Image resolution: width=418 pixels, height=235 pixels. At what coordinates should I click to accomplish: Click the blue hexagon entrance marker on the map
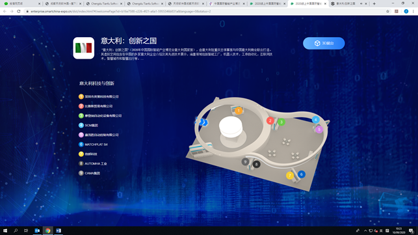click(x=203, y=122)
